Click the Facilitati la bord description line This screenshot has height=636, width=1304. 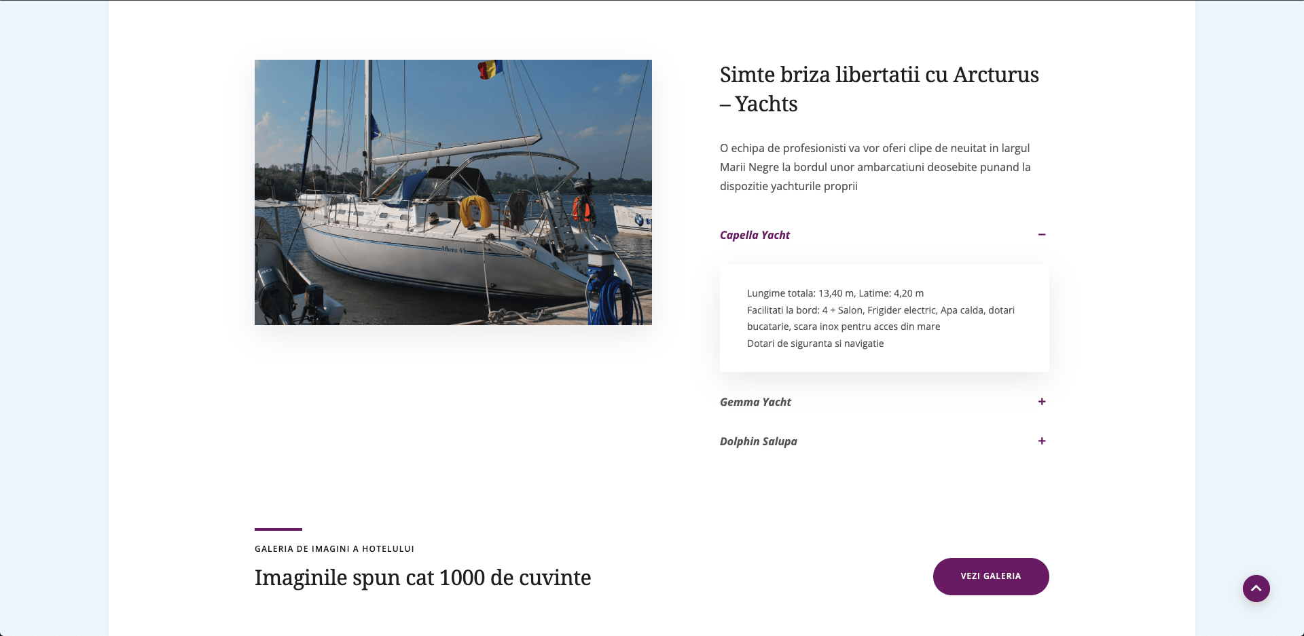point(881,318)
